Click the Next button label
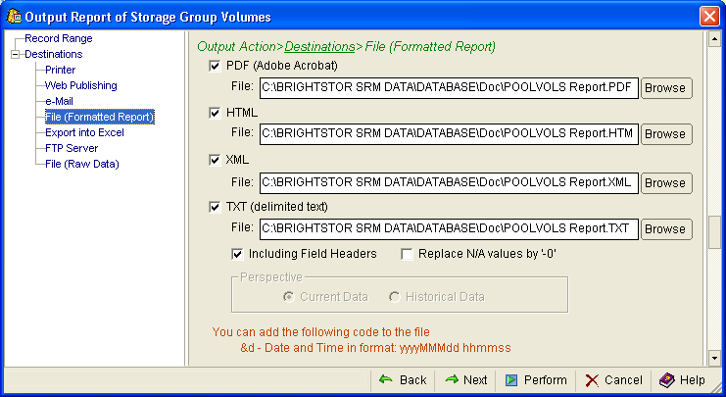 click(x=475, y=380)
